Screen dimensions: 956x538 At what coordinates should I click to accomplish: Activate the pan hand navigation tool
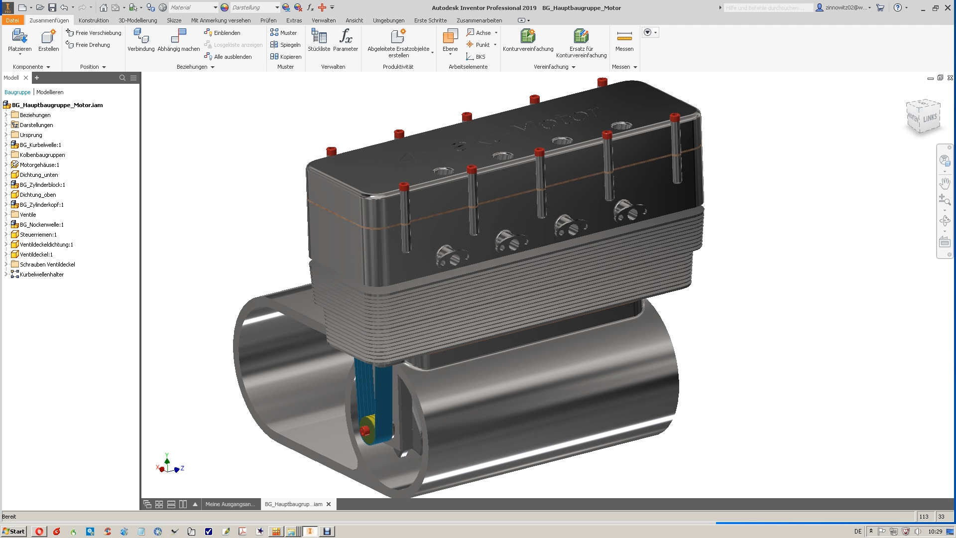945,183
